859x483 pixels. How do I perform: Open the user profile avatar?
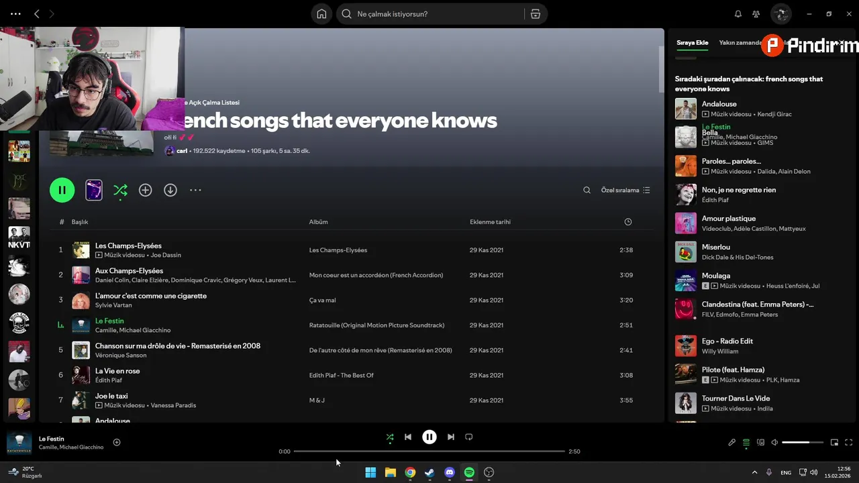pos(780,14)
